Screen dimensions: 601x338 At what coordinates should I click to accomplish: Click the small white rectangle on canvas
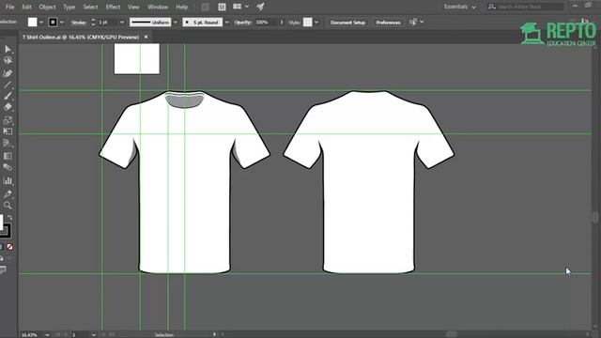[x=137, y=58]
